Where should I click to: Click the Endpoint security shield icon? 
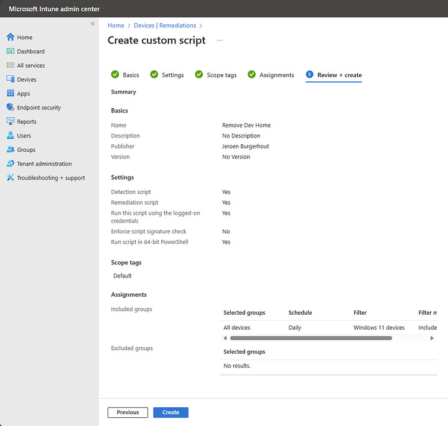(11, 107)
